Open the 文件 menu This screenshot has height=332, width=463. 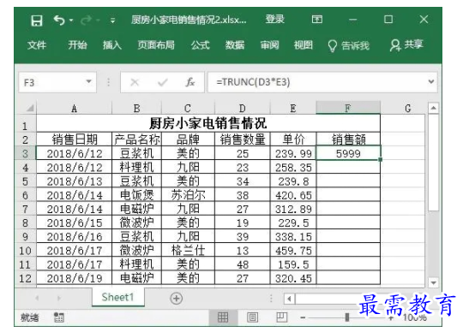(37, 45)
